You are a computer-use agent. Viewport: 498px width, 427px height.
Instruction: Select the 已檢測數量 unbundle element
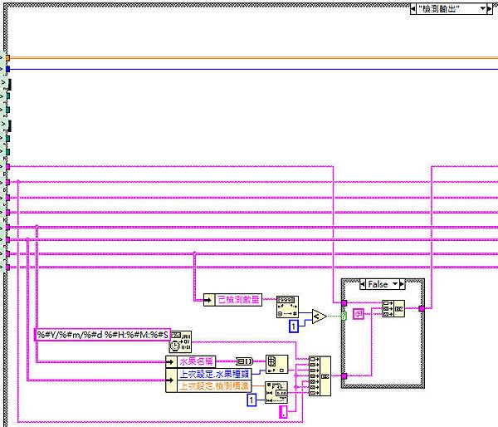(238, 300)
